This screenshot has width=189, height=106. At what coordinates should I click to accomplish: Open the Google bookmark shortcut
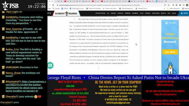pyautogui.click(x=56, y=9)
